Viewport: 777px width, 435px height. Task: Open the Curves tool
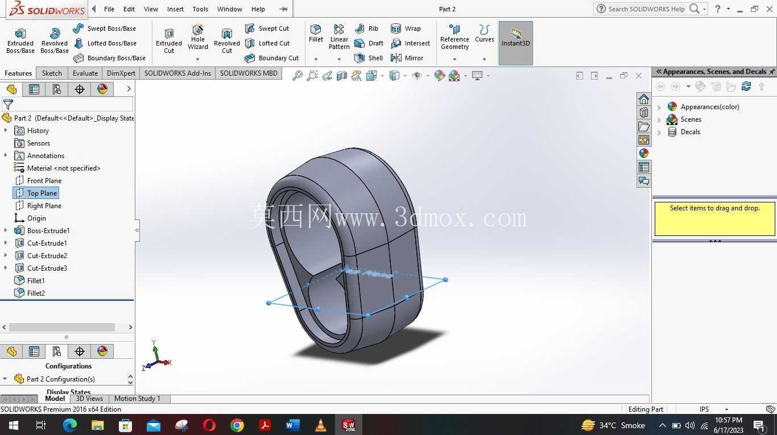tap(485, 34)
